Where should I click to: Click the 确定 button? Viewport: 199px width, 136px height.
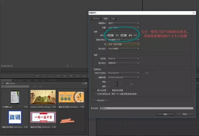(165, 114)
